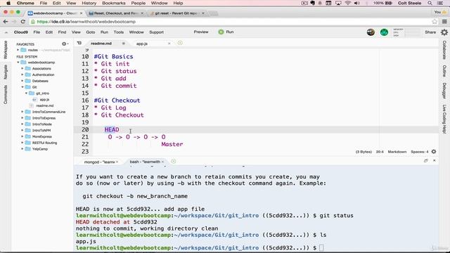Collapse the git_intro folder
The height and width of the screenshot is (253, 450).
pos(27,93)
